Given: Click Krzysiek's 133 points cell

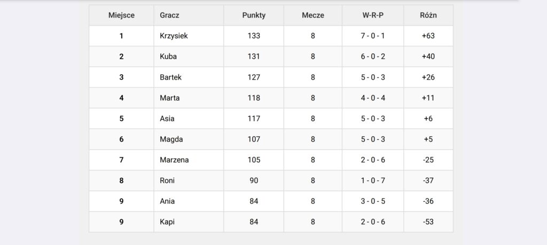Looking at the screenshot, I should 254,36.
